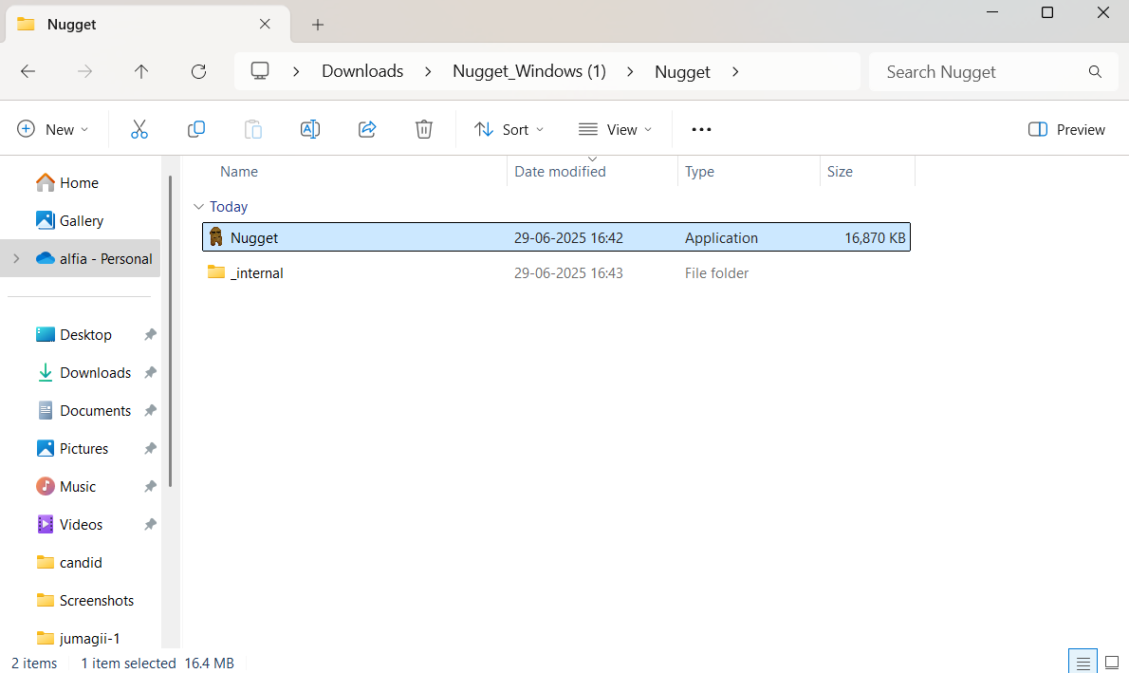
Task: Click the 16,870 KB size cell
Action: pos(875,238)
